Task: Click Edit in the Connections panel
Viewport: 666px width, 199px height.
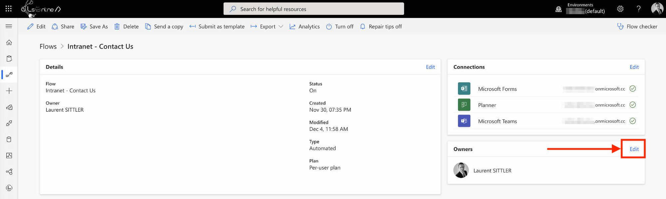Action: (634, 67)
